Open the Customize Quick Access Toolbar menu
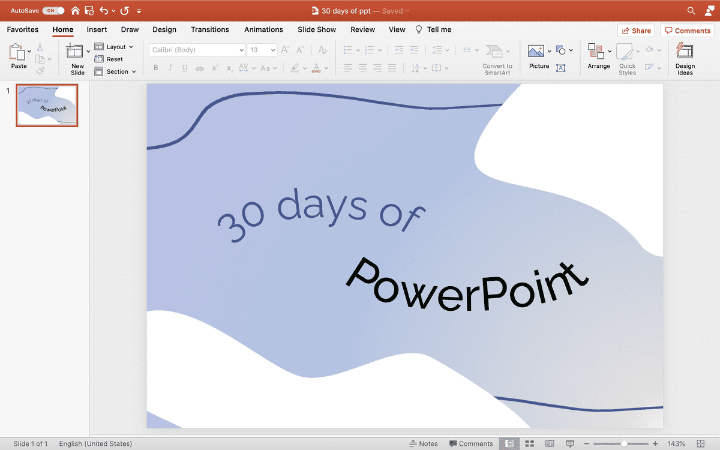Screen dimensions: 720x450 click(139, 11)
